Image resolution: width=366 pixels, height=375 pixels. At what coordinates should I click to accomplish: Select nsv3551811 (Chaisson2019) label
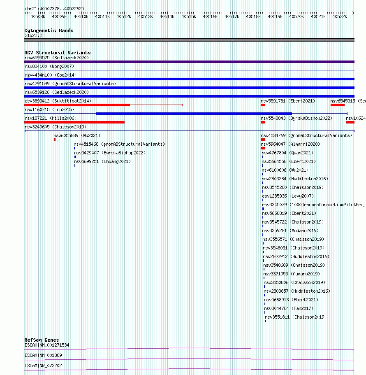point(296,317)
